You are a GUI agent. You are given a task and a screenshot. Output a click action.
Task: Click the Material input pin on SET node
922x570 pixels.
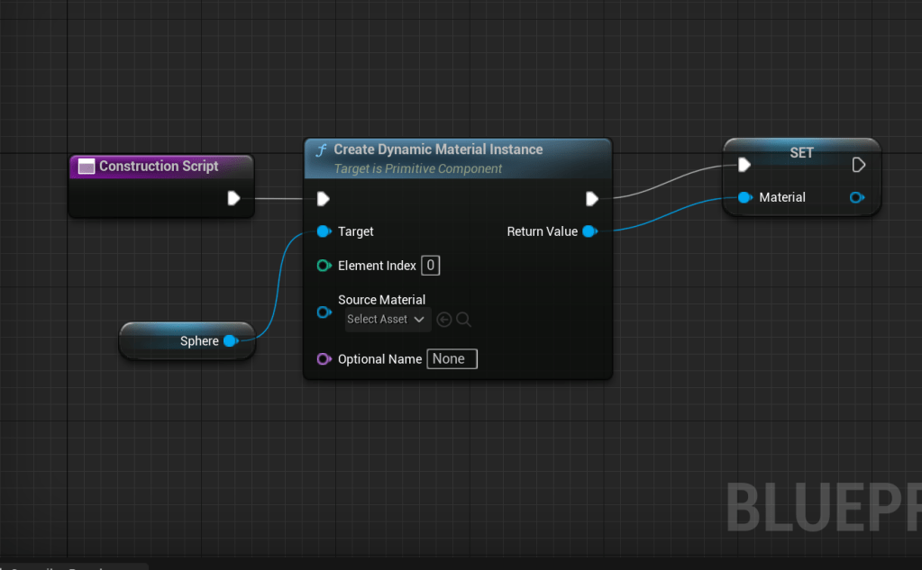coord(744,197)
